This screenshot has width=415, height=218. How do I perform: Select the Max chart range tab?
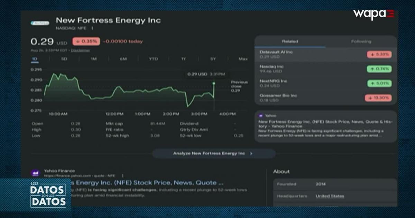243,59
